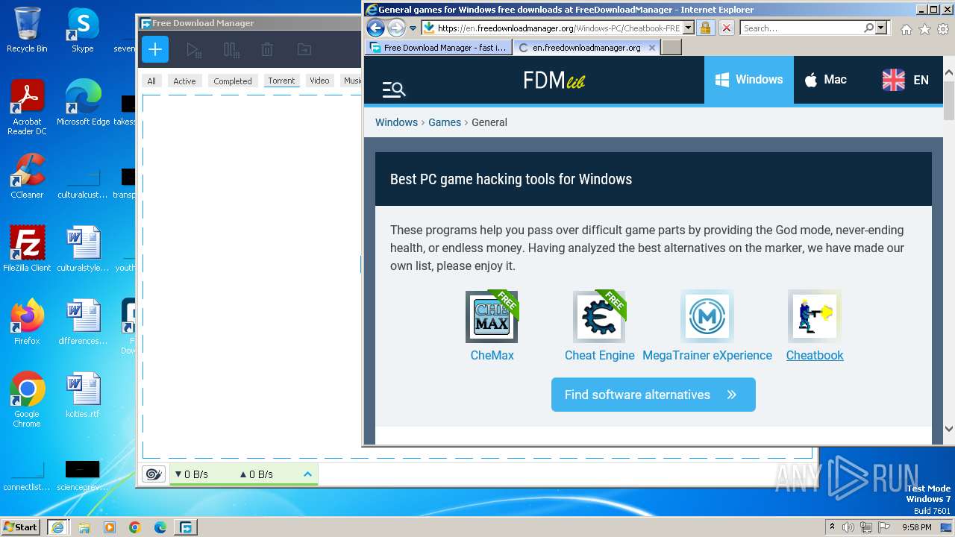The width and height of the screenshot is (955, 537).
Task: Click the FDMlib site logo
Action: point(554,80)
